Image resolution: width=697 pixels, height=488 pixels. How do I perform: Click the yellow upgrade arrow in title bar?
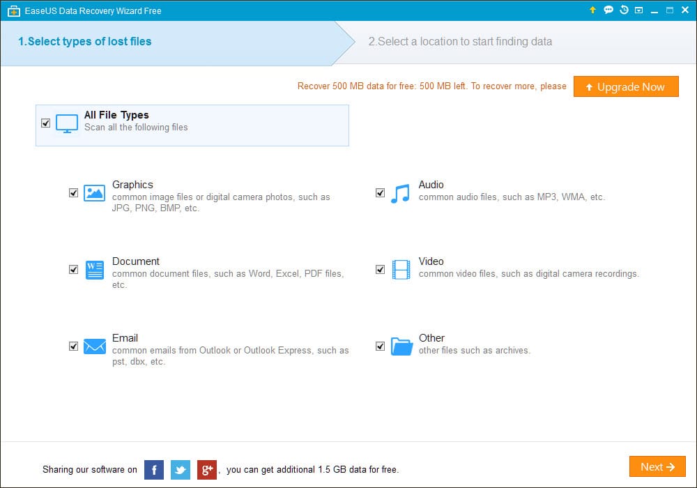(592, 10)
